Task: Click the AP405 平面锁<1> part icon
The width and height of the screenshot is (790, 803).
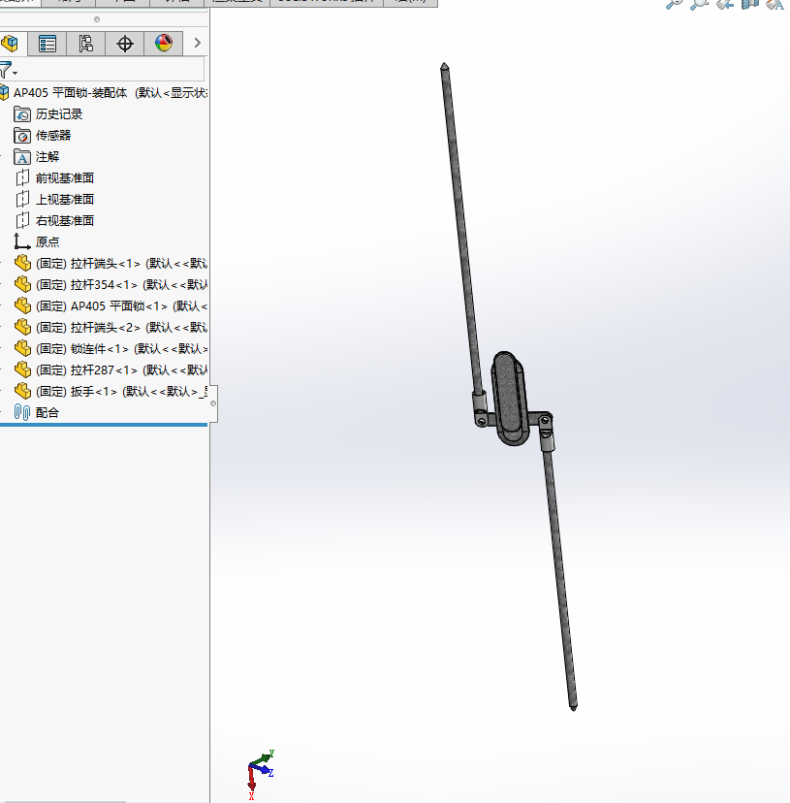Action: tap(22, 306)
